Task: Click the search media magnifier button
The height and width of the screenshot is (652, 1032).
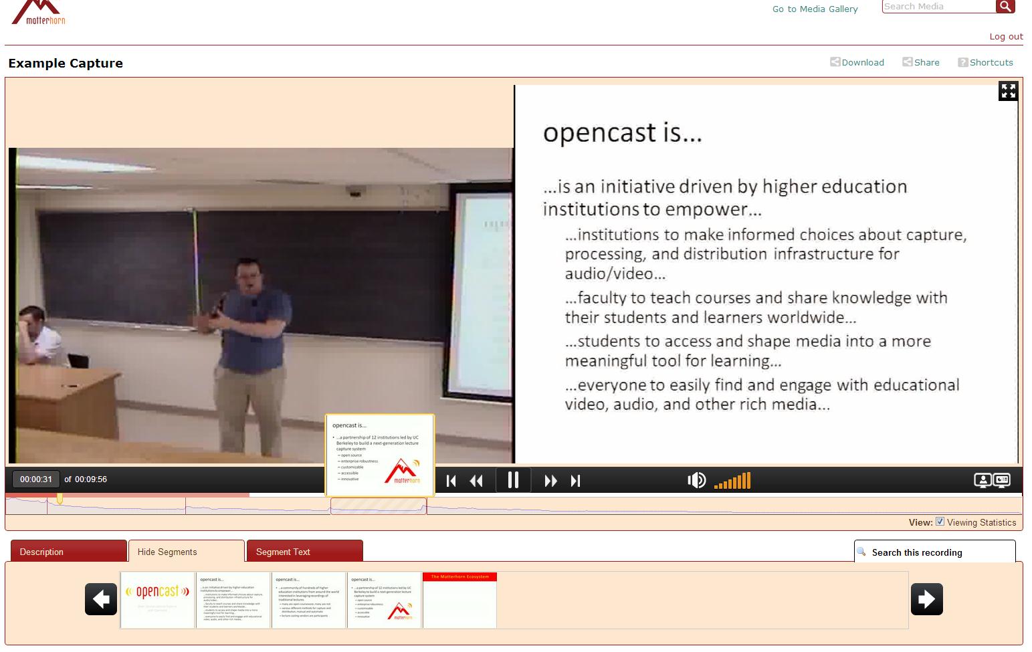Action: click(1005, 6)
